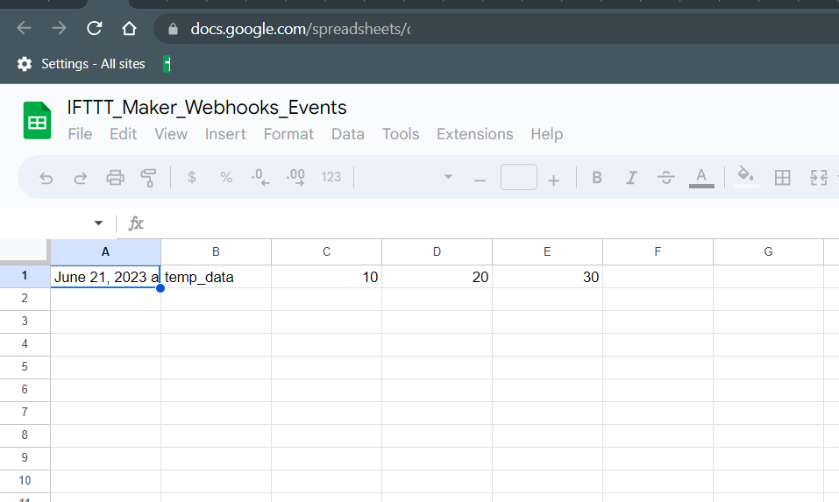This screenshot has width=839, height=502.
Task: Toggle bold formatting
Action: point(597,178)
